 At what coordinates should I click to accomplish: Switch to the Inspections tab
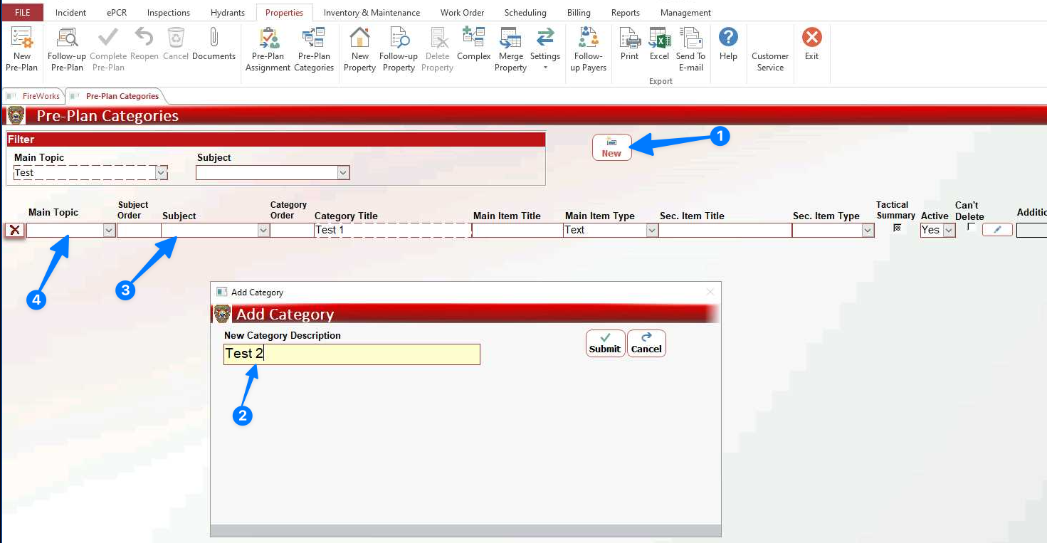coord(169,12)
